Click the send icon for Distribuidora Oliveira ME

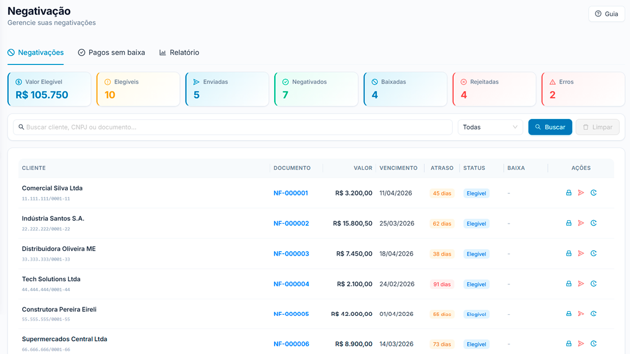581,253
